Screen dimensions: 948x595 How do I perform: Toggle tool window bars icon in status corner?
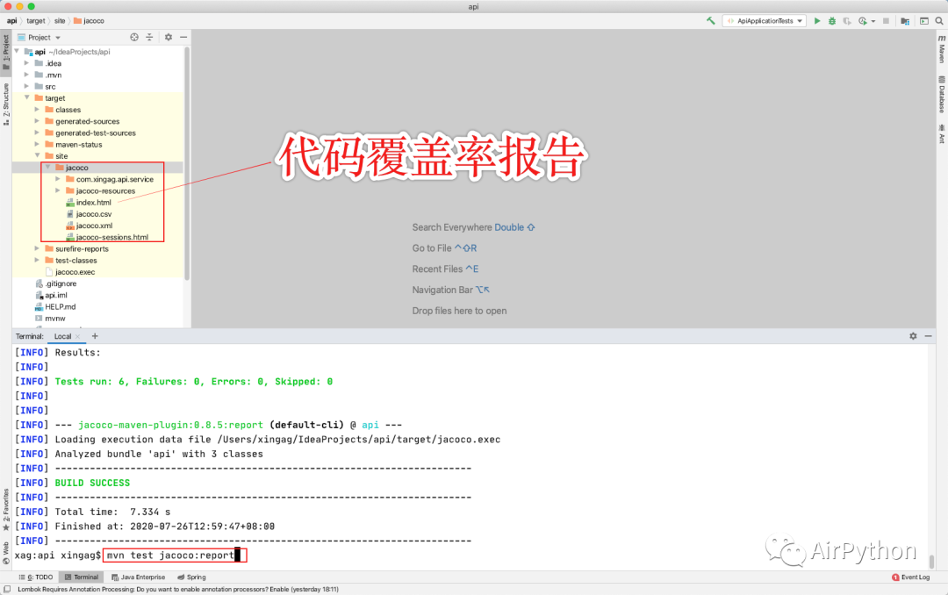point(7,589)
